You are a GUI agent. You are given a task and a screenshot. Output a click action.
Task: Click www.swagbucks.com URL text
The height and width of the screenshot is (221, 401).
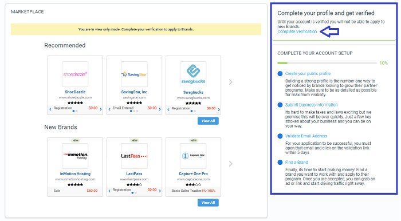pyautogui.click(x=194, y=98)
